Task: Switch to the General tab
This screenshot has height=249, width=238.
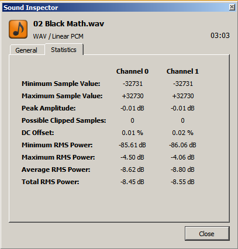Action: coord(26,50)
